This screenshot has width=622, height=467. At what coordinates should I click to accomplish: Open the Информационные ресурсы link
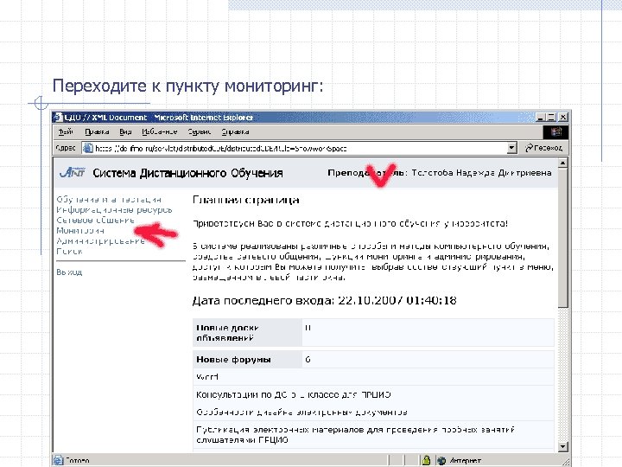click(x=114, y=209)
